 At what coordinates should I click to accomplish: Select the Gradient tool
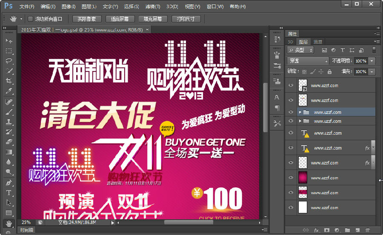[x=9, y=152]
